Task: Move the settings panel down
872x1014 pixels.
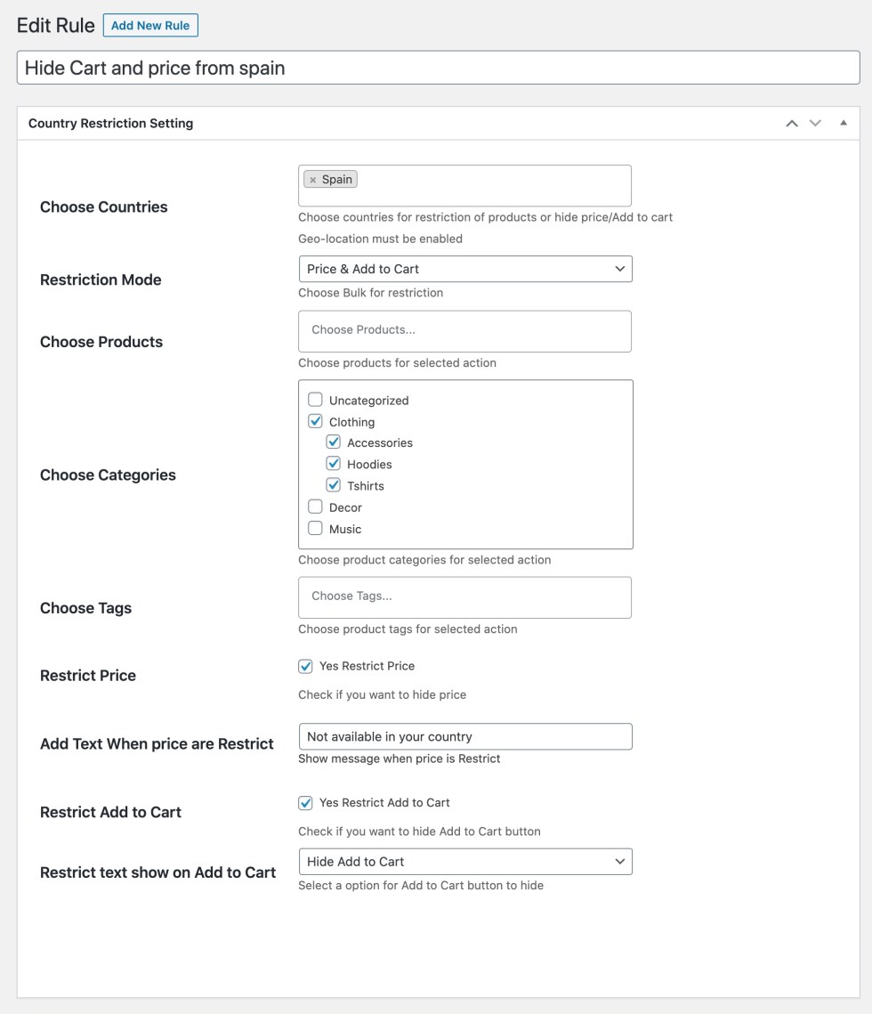Action: coord(815,124)
